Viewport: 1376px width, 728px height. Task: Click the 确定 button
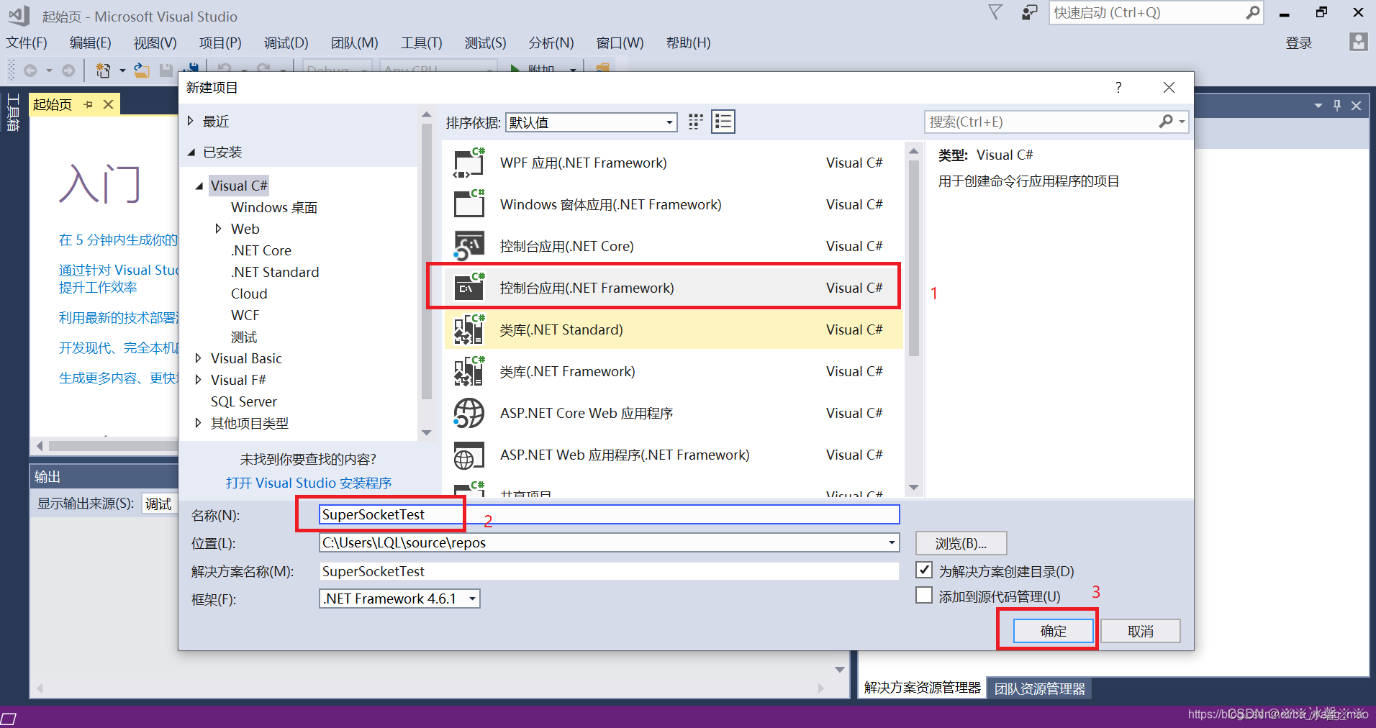click(x=1052, y=630)
